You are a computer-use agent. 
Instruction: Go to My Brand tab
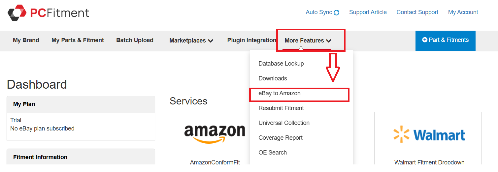[26, 40]
